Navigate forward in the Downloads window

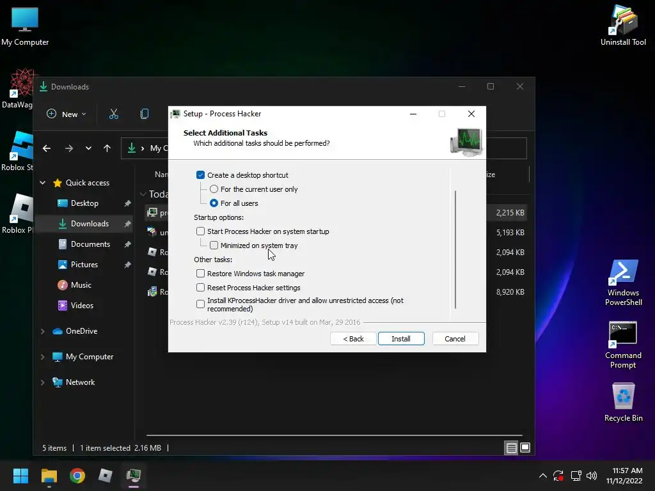coord(69,148)
